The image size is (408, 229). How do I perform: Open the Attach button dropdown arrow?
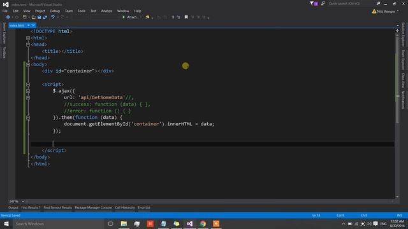click(x=141, y=17)
